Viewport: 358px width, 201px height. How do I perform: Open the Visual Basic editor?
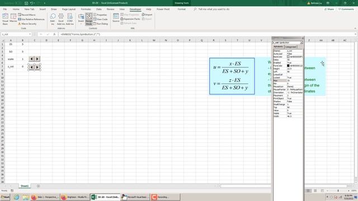(5, 19)
